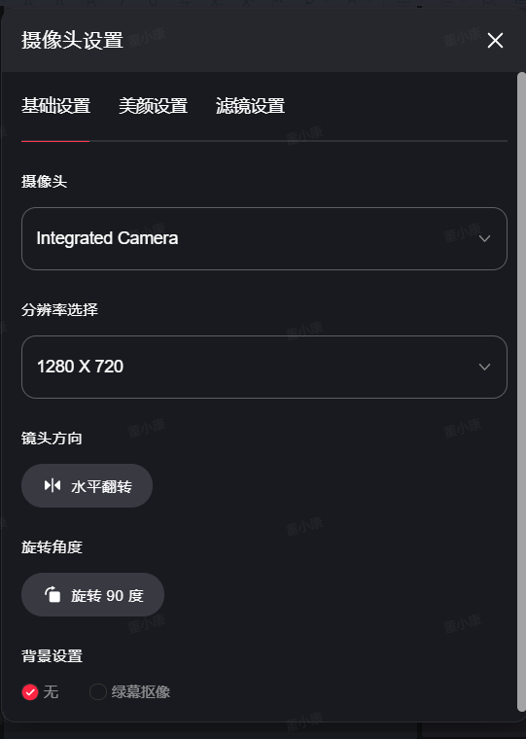Screen dimensions: 526x739
Task: Select the 水平翻转 button label
Action: click(x=101, y=486)
